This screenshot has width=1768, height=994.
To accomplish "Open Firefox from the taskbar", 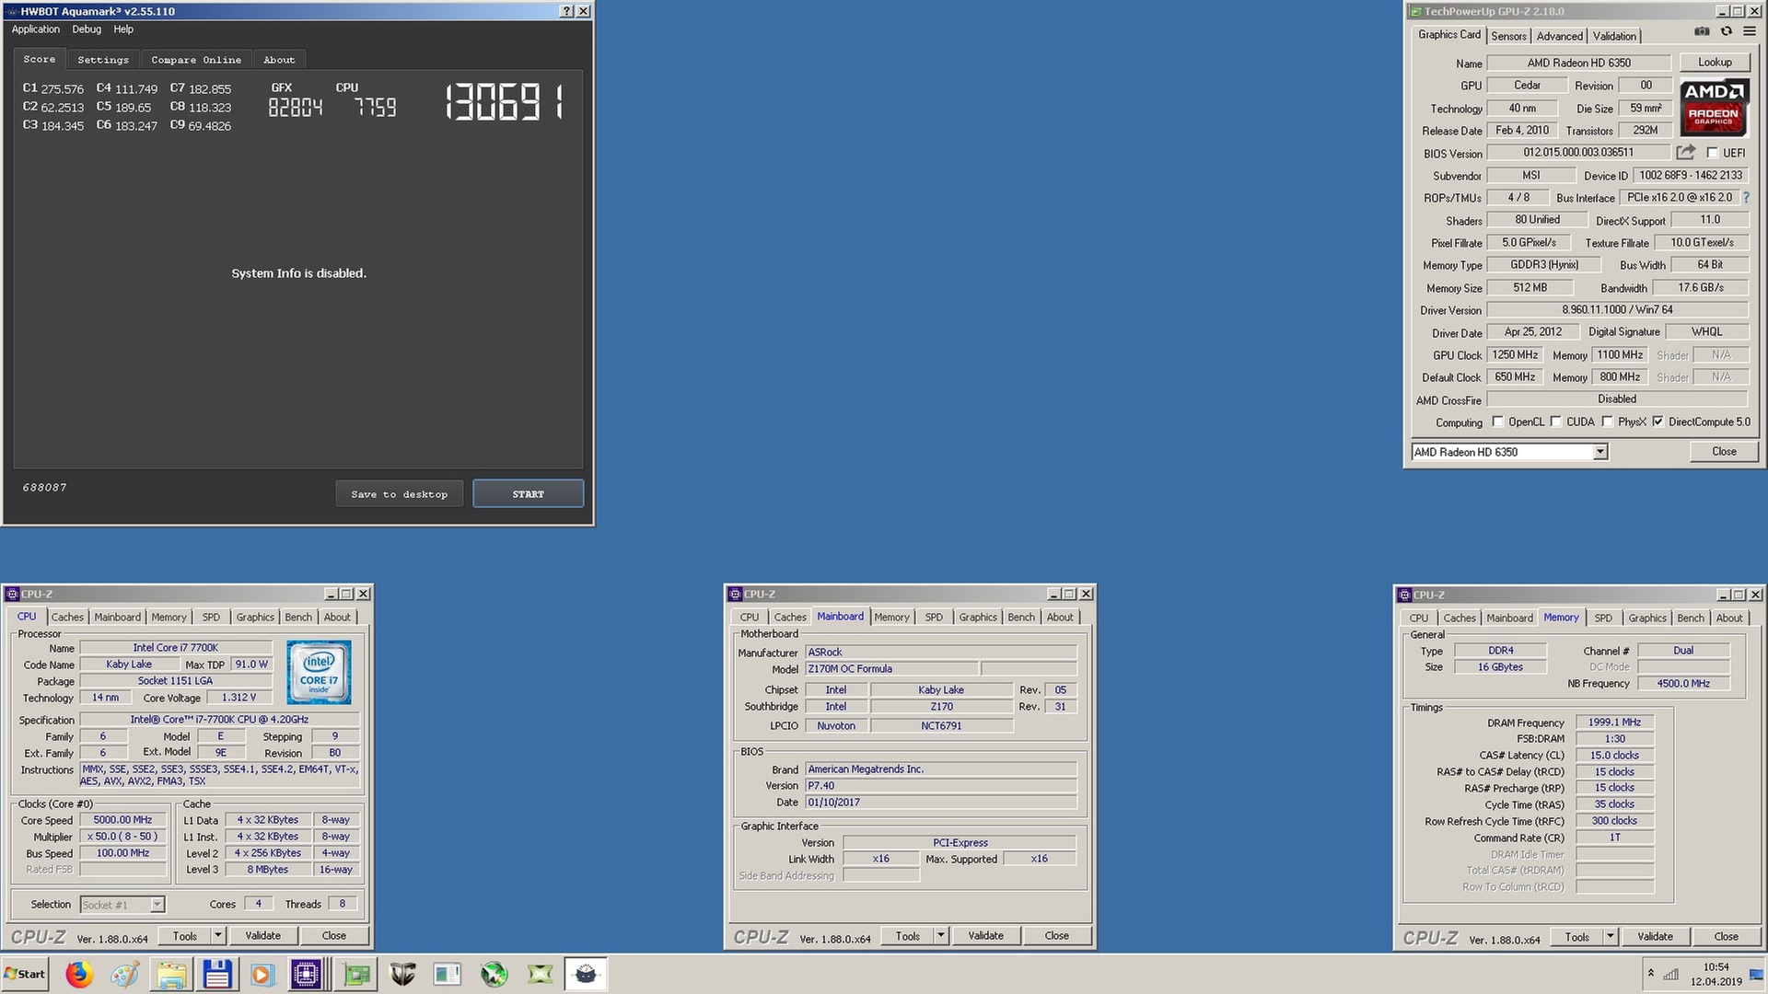I will click(79, 974).
